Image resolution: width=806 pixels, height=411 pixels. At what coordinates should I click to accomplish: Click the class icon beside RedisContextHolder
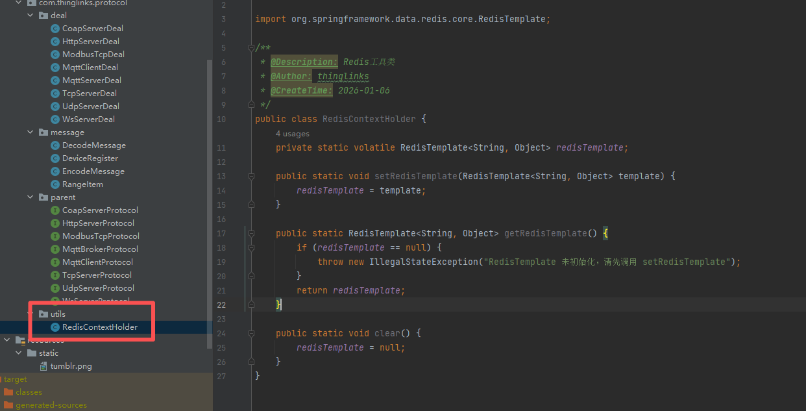[55, 327]
